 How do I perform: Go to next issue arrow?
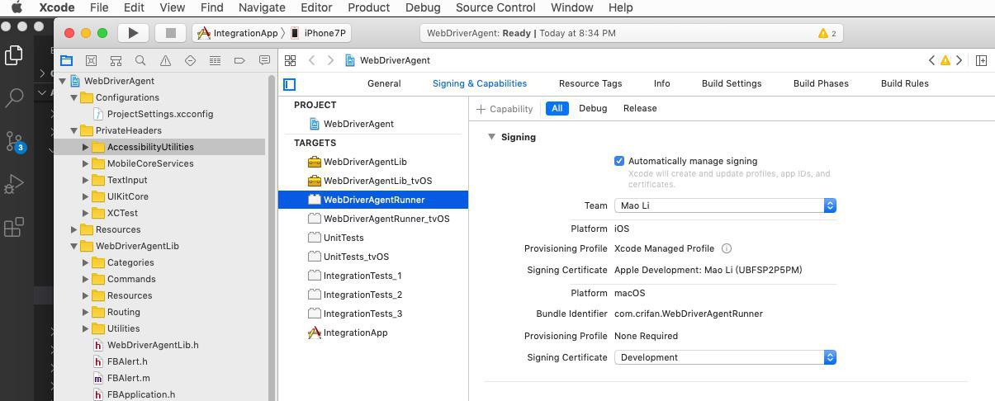(x=959, y=60)
